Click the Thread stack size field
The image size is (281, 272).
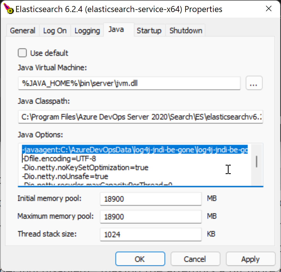click(x=151, y=234)
